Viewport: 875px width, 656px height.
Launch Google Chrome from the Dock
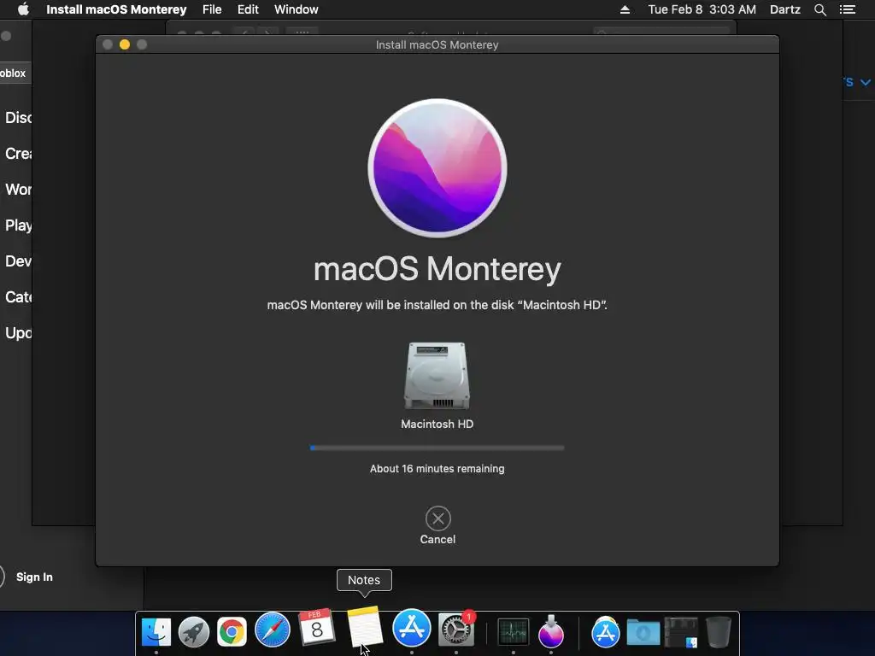tap(232, 632)
